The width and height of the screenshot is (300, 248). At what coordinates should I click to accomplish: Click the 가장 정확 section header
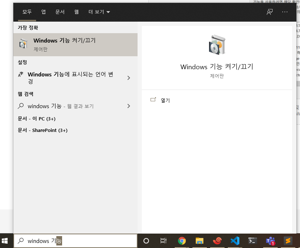[28, 28]
